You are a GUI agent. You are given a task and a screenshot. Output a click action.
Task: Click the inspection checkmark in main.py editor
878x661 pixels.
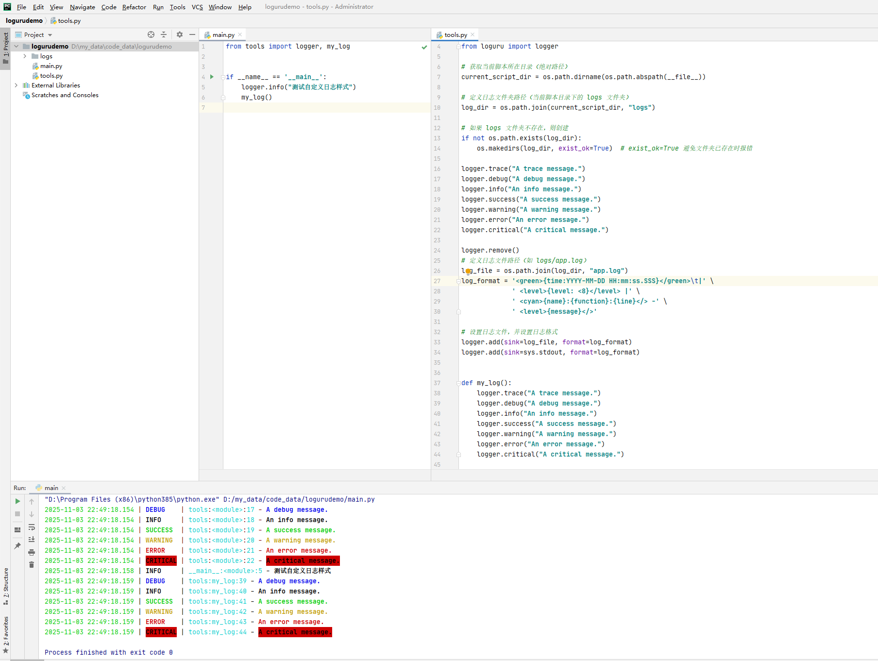[424, 47]
